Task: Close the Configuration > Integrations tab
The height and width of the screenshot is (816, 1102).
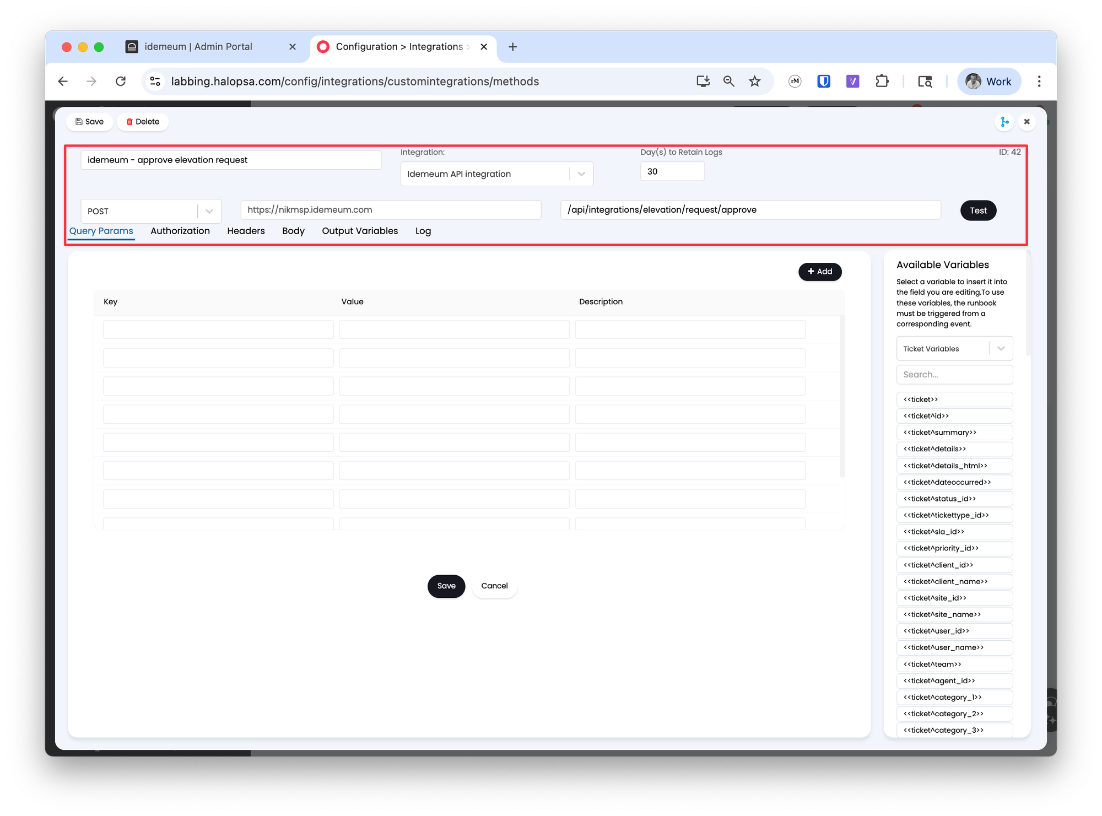Action: pos(484,47)
